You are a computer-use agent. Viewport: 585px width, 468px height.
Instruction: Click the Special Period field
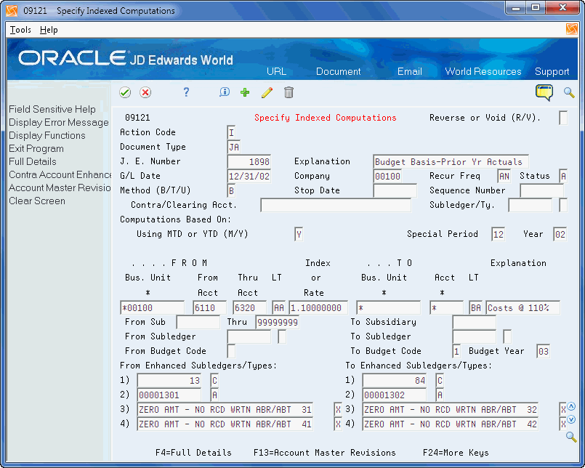[x=498, y=235]
